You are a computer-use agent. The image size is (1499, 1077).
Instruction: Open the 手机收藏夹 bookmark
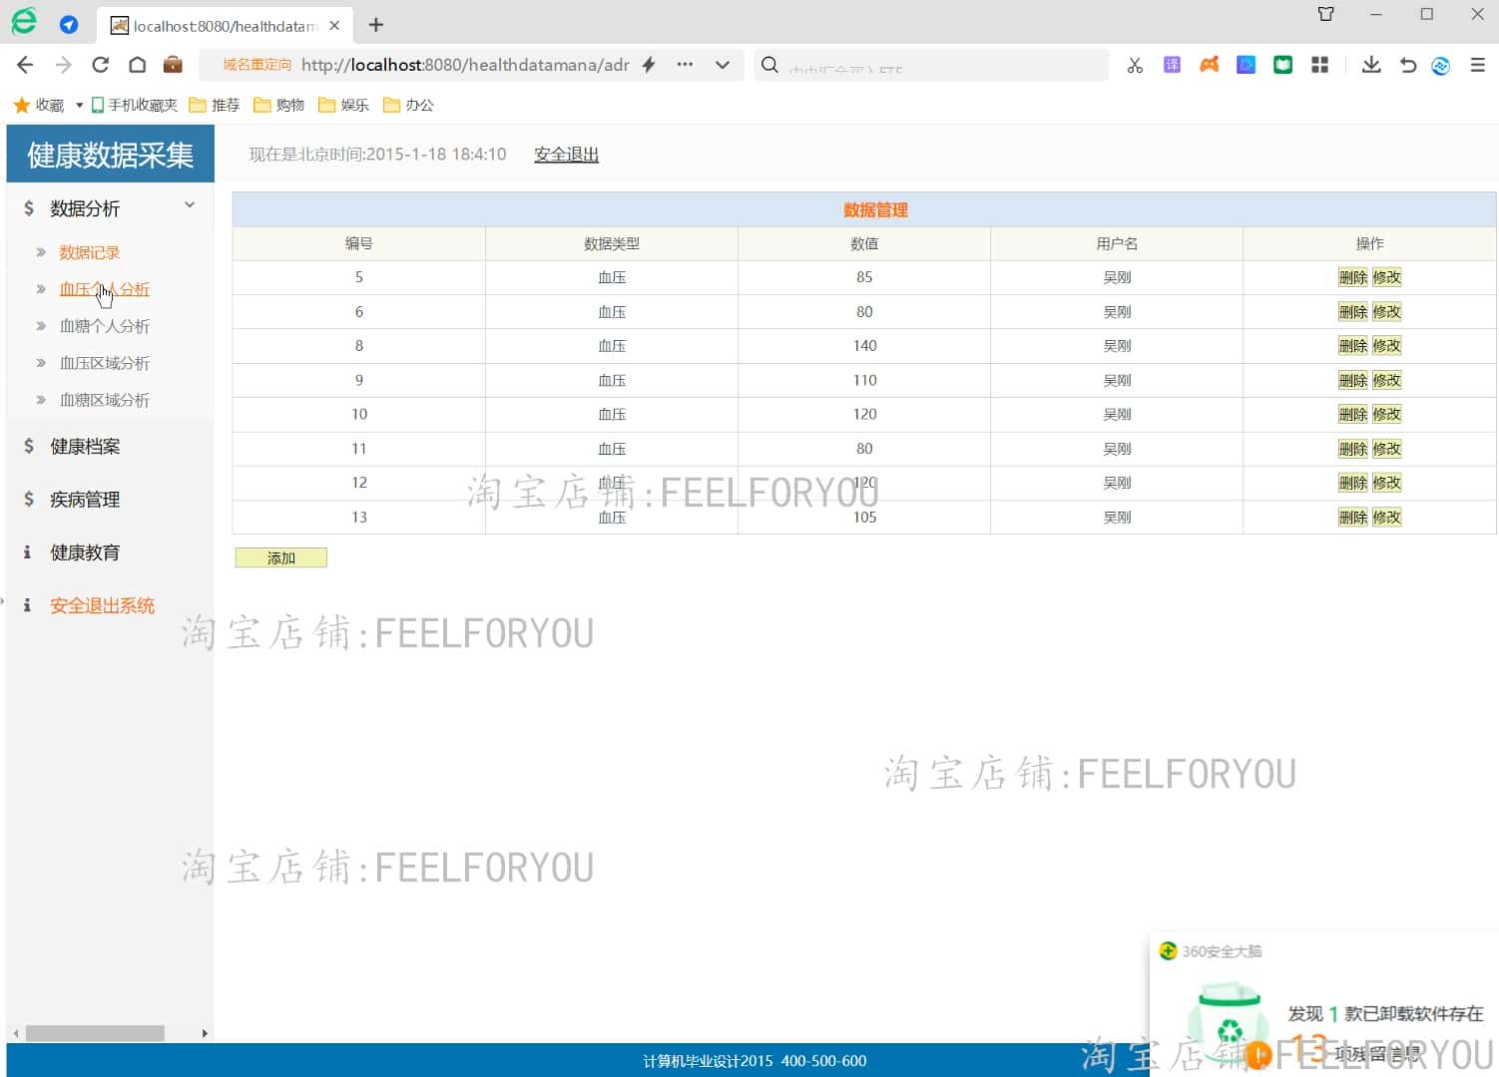[134, 105]
